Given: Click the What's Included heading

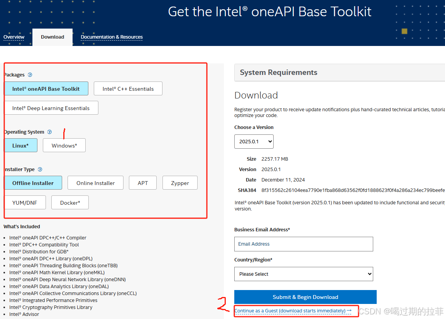Looking at the screenshot, I should coord(22,227).
